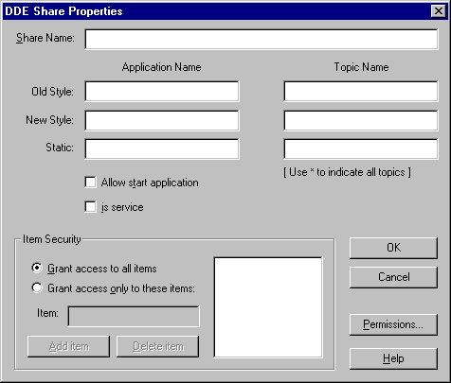Image resolution: width=451 pixels, height=383 pixels.
Task: Focus the New Style topic name field
Action: point(361,120)
